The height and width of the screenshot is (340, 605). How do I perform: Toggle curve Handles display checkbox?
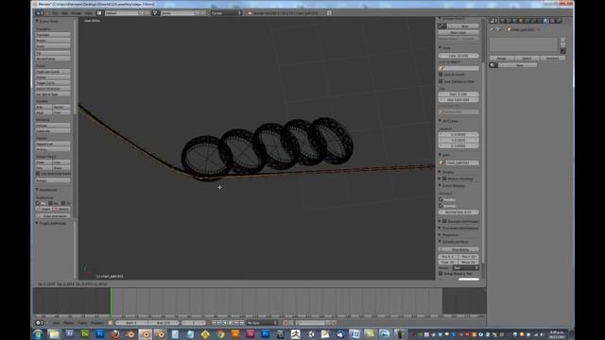coord(441,199)
